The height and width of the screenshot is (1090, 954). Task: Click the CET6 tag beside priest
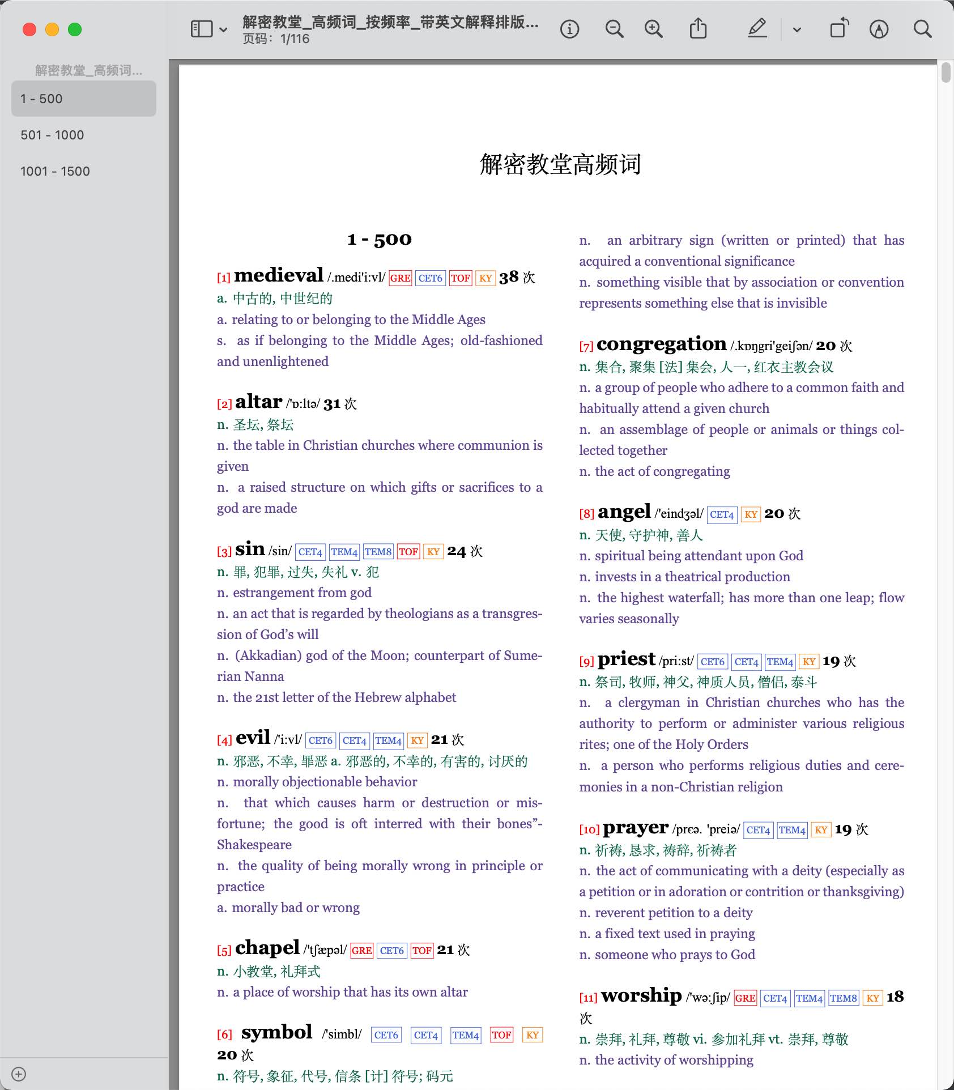click(713, 662)
